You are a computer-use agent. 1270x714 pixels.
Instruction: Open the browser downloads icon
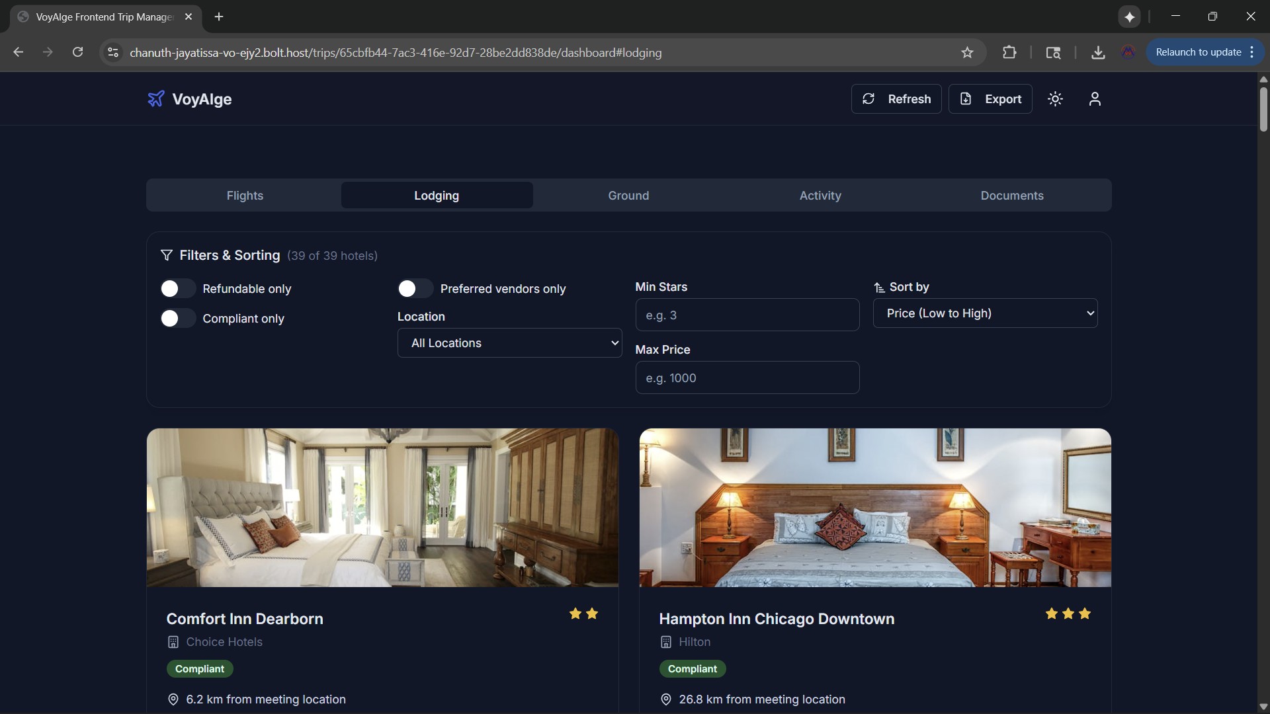1098,53
